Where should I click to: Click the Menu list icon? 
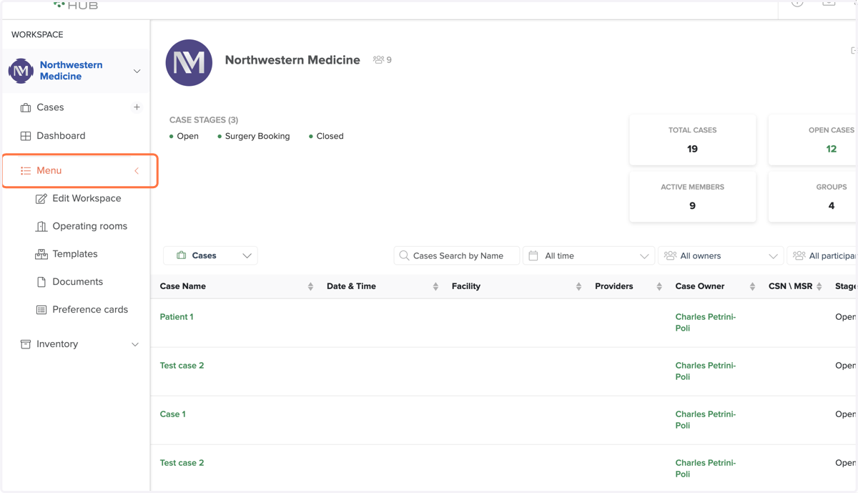(26, 171)
